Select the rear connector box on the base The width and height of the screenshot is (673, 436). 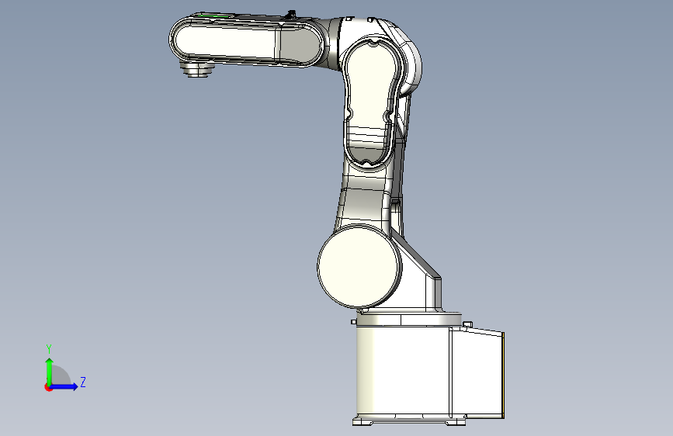click(477, 373)
